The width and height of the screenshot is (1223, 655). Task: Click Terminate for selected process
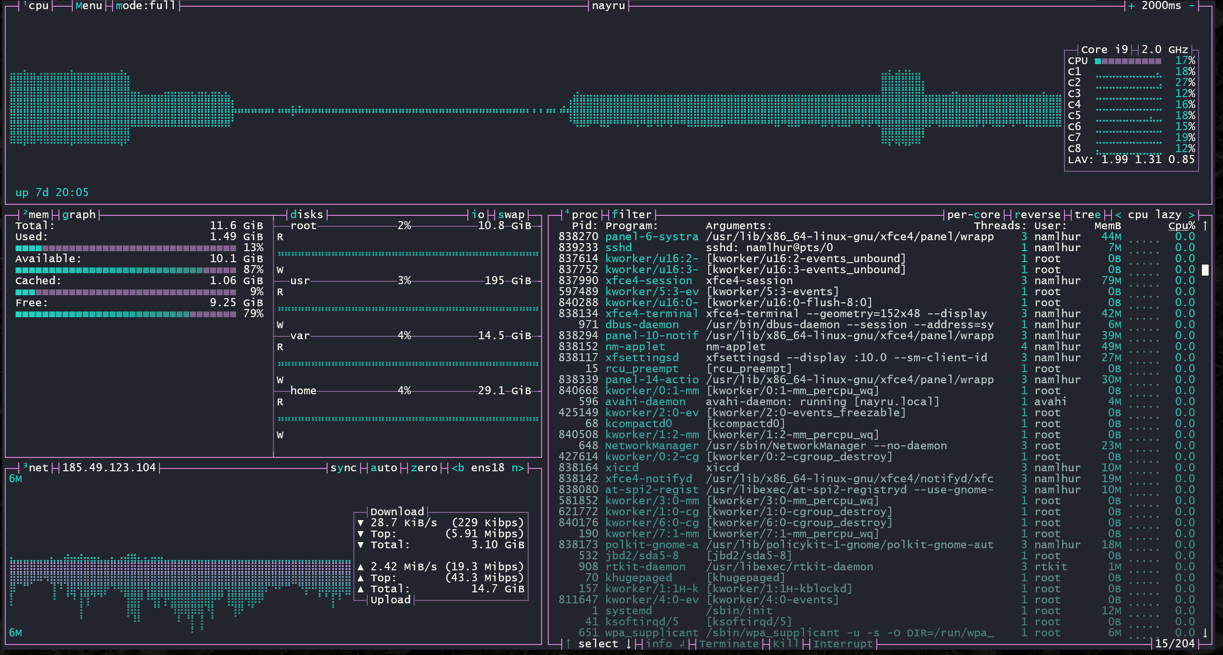(x=729, y=644)
